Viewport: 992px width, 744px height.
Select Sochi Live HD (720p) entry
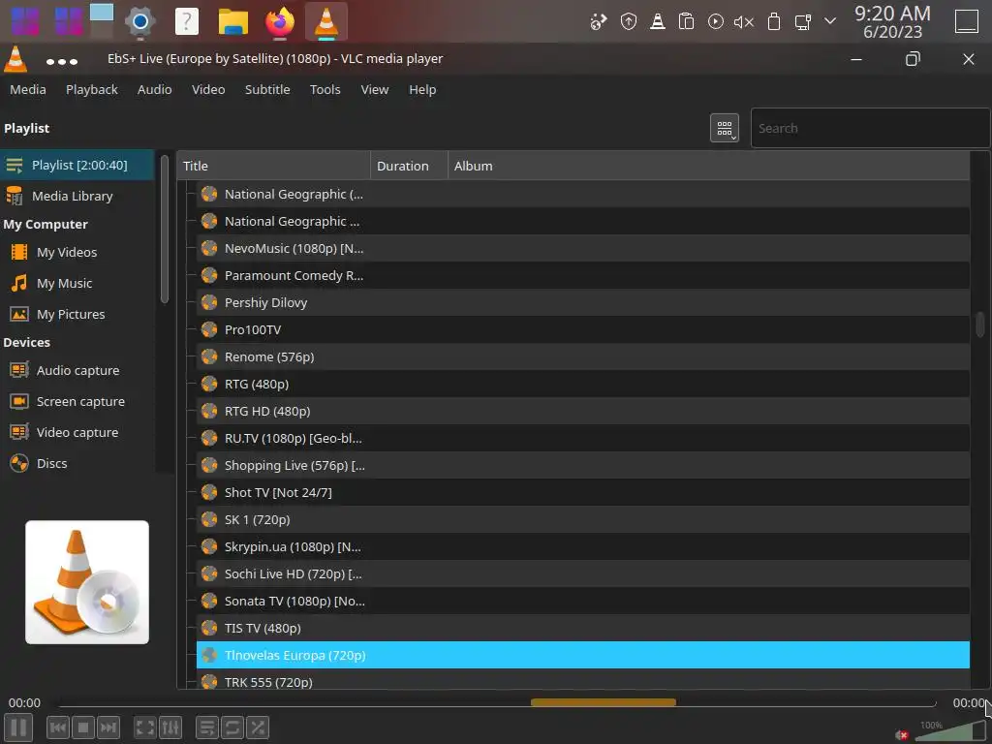582,574
